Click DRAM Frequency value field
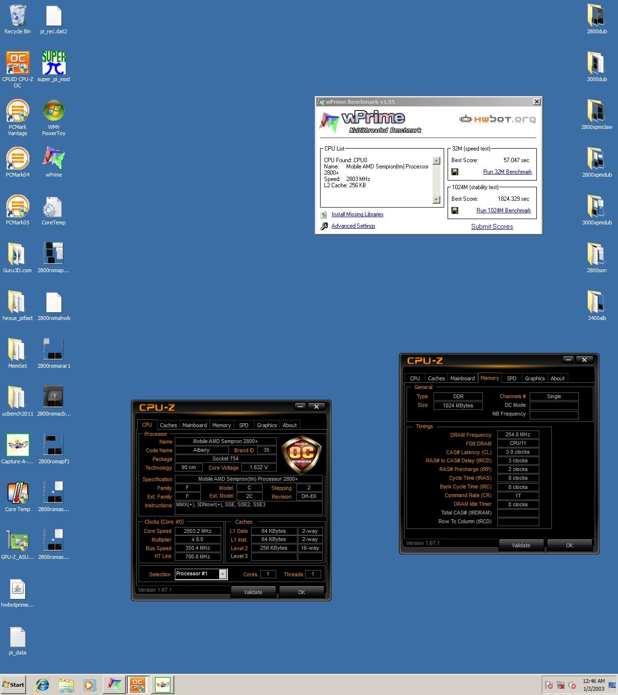 518,434
